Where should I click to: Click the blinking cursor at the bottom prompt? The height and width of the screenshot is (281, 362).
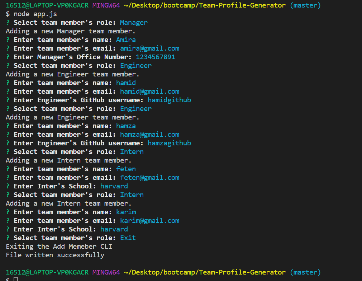pyautogui.click(x=14, y=278)
